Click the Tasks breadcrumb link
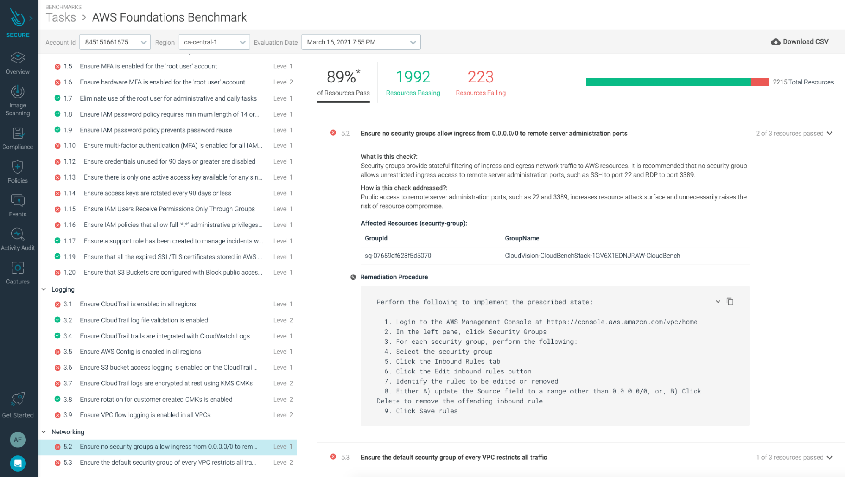The height and width of the screenshot is (477, 845). tap(61, 17)
